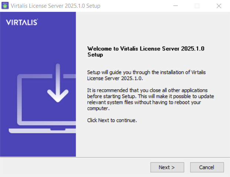
Task: Click the shaft of the download arrow
Action: (58, 77)
